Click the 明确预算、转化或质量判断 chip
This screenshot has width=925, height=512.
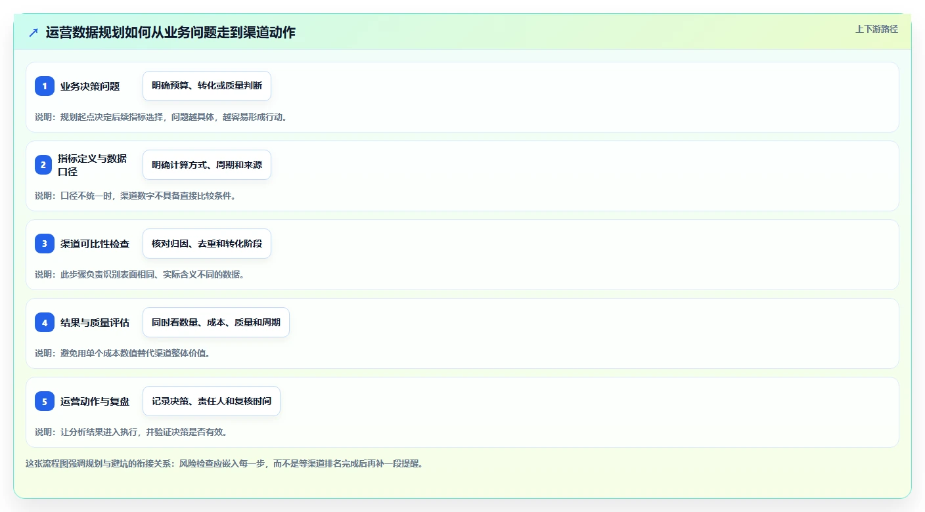[x=207, y=86]
